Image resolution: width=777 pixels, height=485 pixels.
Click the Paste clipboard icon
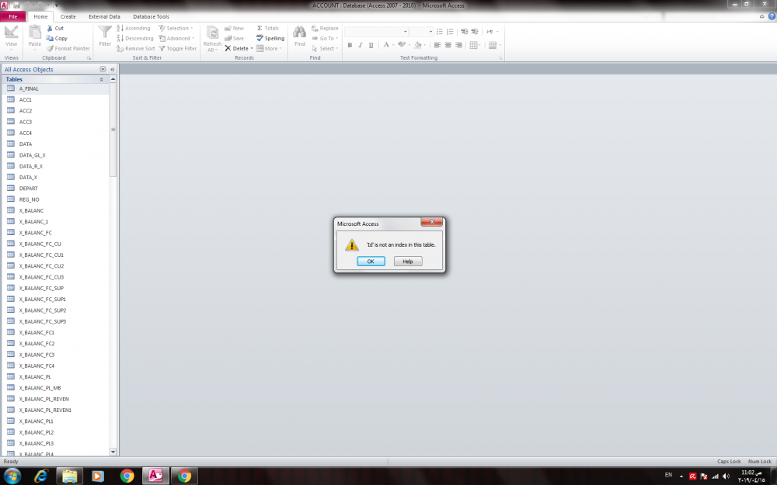tap(35, 33)
